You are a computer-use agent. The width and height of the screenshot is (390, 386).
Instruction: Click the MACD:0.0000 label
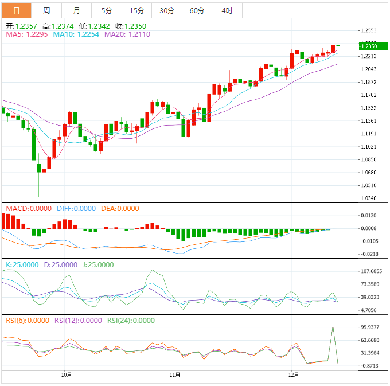(x=29, y=208)
